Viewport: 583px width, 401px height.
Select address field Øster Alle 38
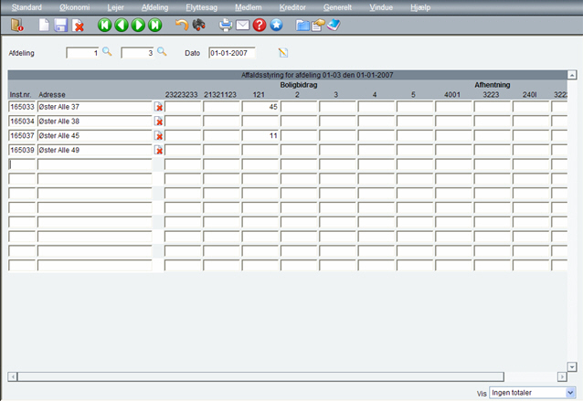pos(94,121)
